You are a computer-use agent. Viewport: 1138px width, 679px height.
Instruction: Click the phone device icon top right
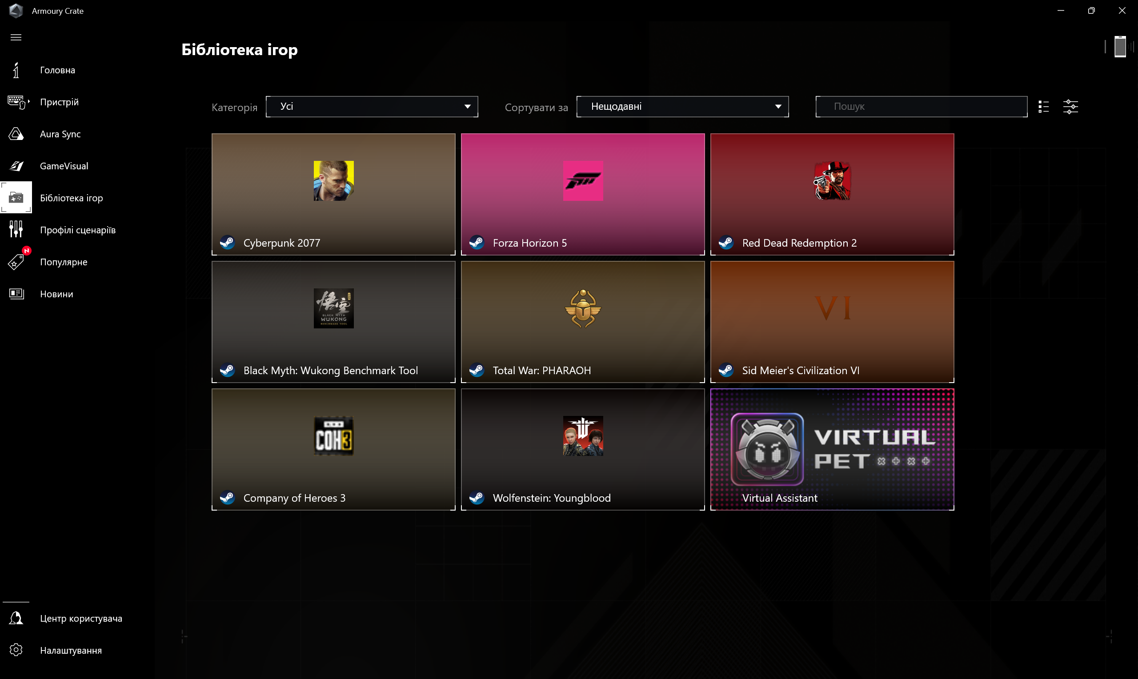point(1120,47)
